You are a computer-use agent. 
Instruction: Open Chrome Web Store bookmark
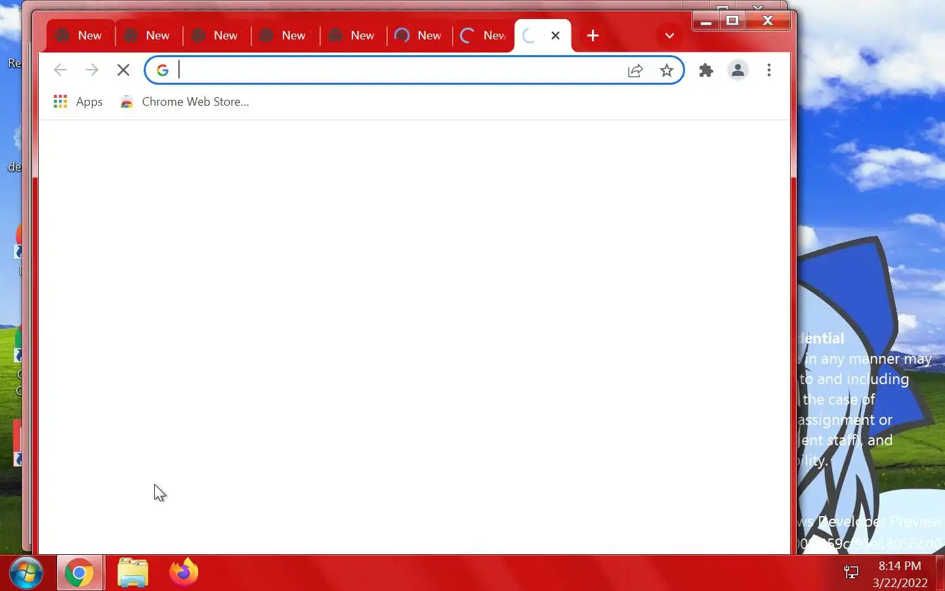tap(185, 102)
